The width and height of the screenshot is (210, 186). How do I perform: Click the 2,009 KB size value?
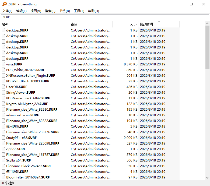click(x=131, y=138)
